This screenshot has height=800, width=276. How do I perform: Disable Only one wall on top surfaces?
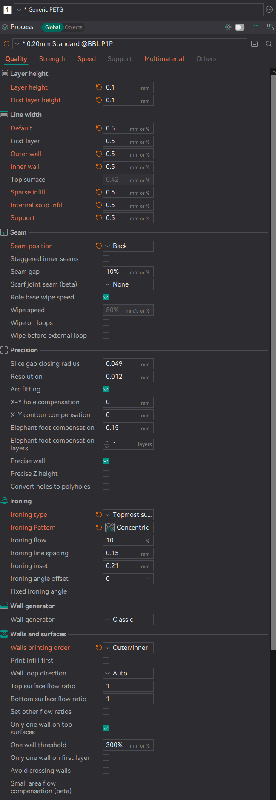pyautogui.click(x=106, y=728)
